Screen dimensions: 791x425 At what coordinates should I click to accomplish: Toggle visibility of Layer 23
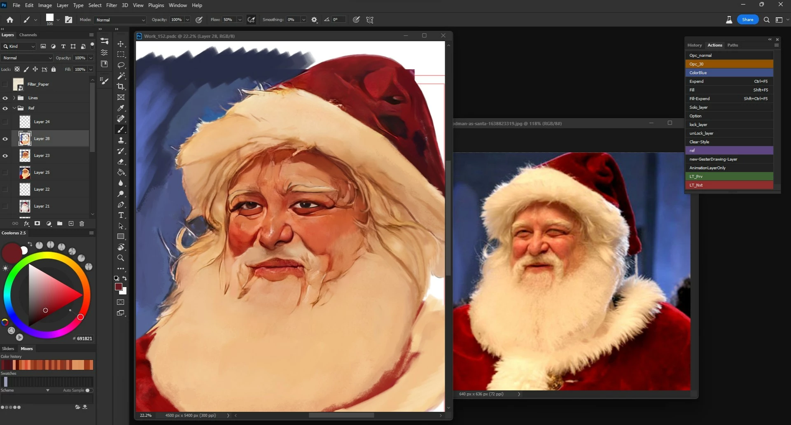click(5, 156)
